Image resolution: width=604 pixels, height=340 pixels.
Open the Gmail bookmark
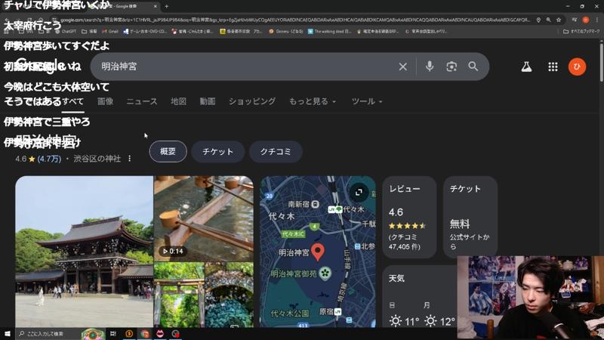click(110, 31)
